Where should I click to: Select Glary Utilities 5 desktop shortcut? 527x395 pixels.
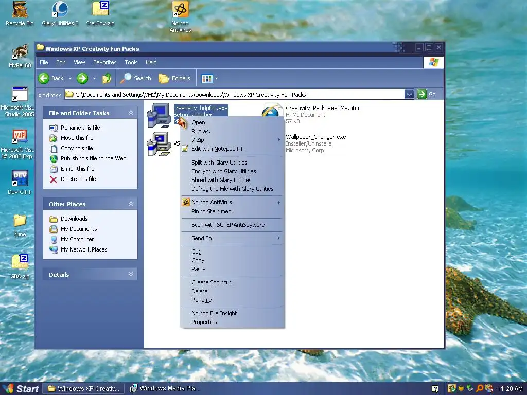(x=60, y=14)
